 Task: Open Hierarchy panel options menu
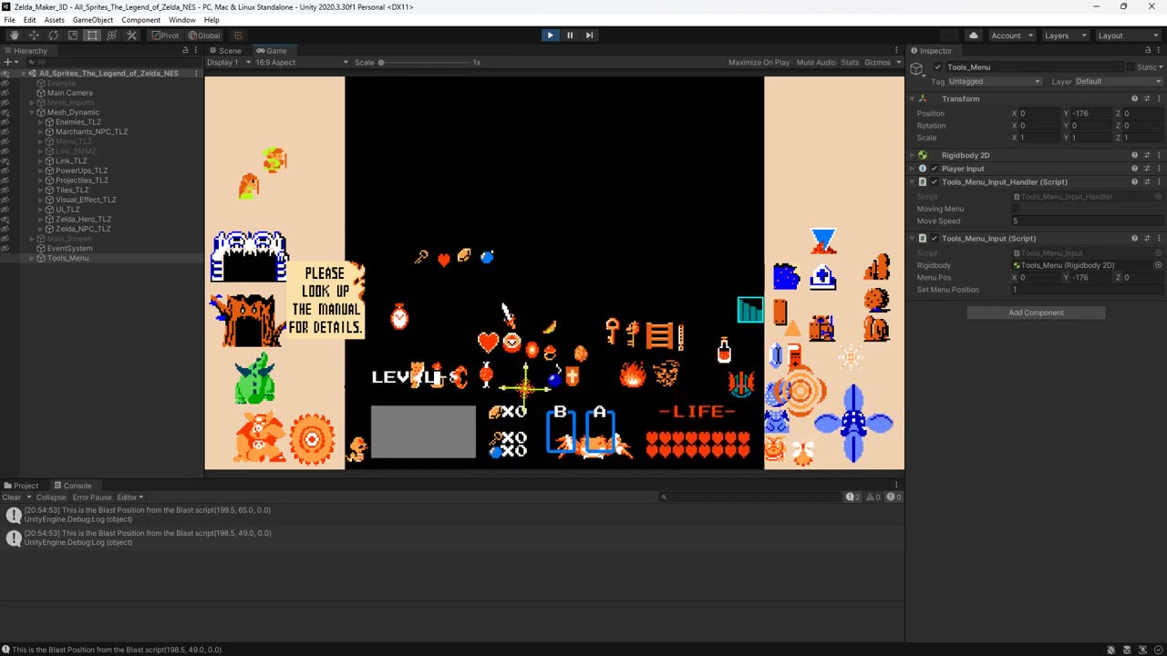197,50
